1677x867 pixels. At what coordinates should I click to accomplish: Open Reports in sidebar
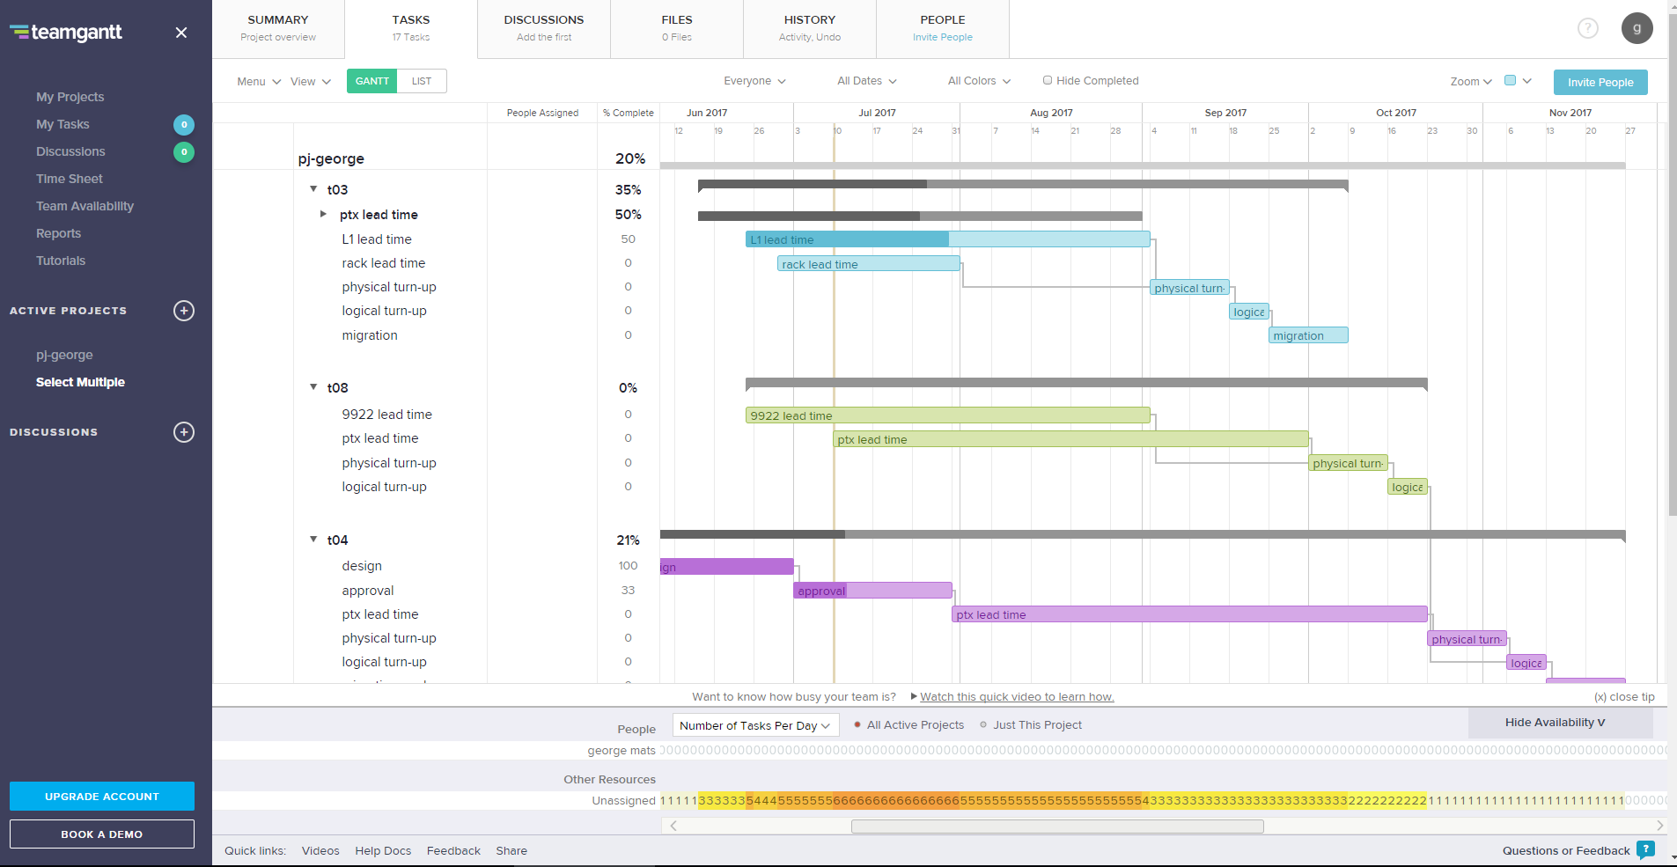click(58, 233)
